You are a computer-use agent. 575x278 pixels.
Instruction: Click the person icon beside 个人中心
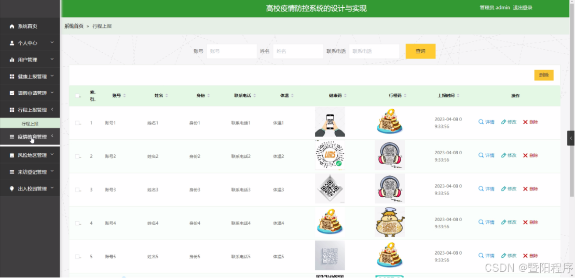(12, 43)
